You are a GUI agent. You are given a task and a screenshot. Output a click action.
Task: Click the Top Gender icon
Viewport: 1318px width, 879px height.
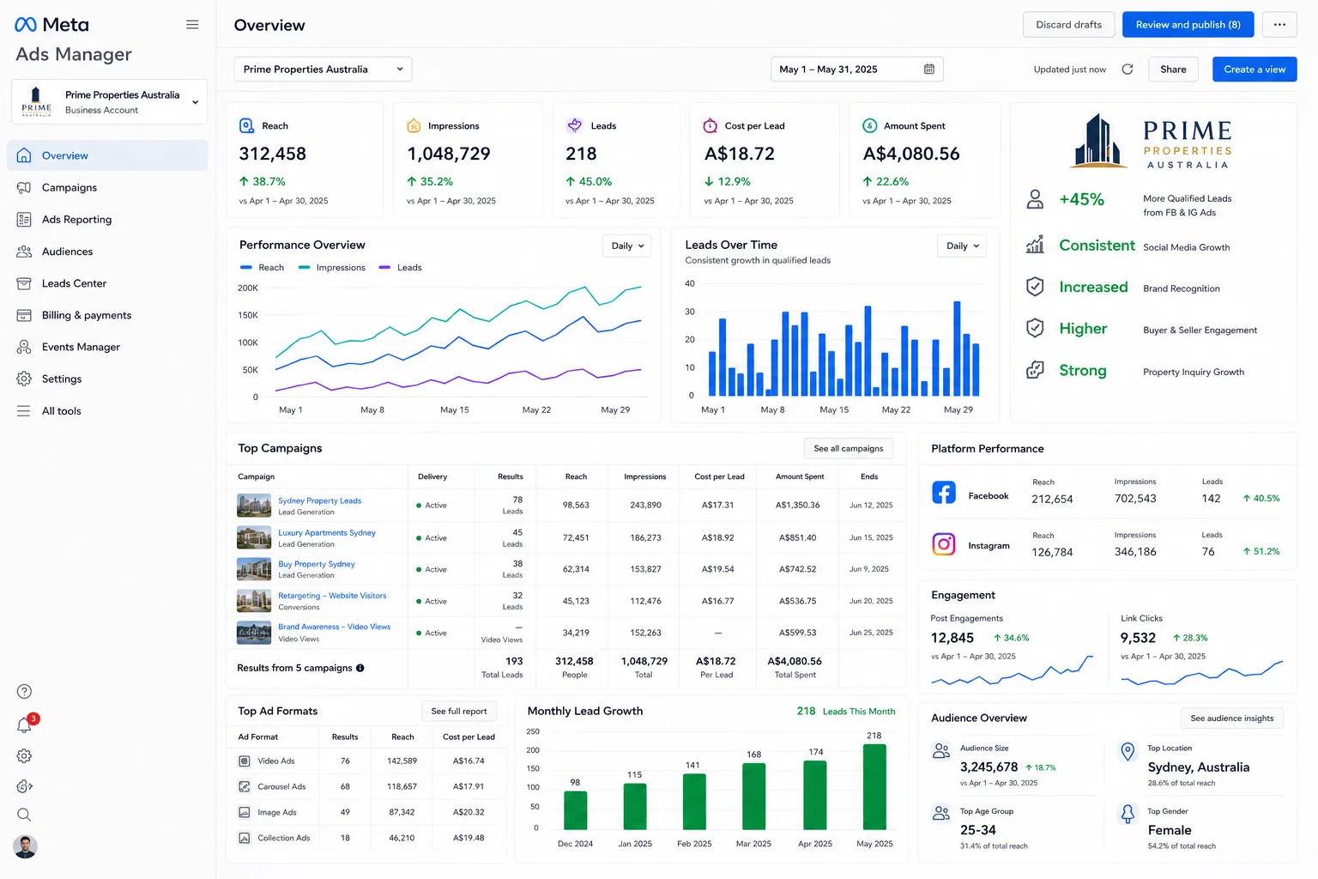pyautogui.click(x=1128, y=814)
